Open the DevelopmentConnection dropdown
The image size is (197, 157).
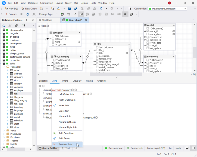click(x=185, y=9)
